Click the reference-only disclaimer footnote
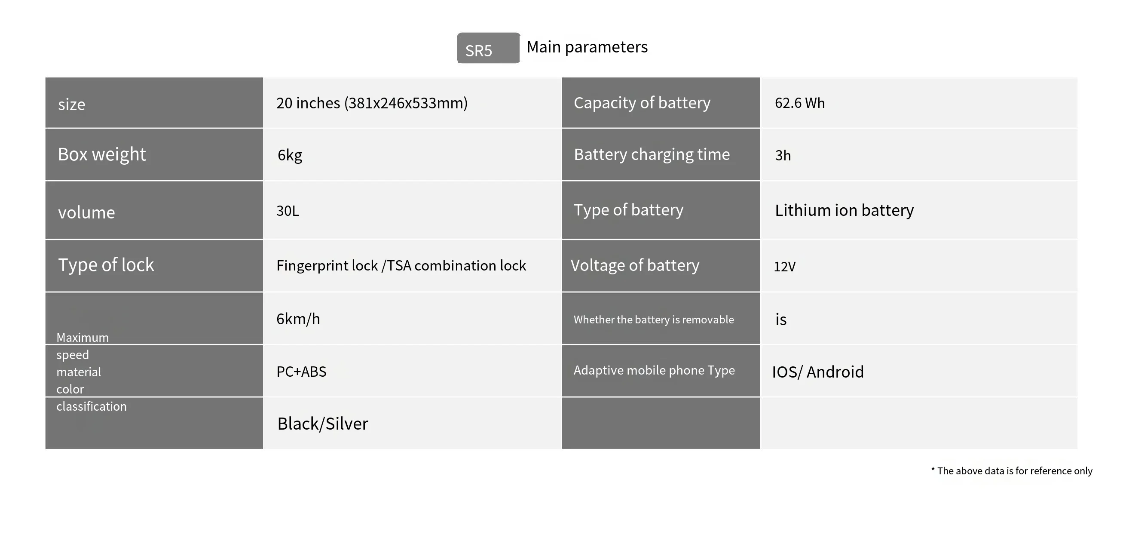Screen dimensions: 1123x544 [1011, 471]
